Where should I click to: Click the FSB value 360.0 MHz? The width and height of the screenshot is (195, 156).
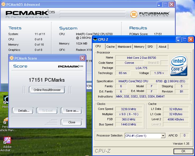click(129, 119)
